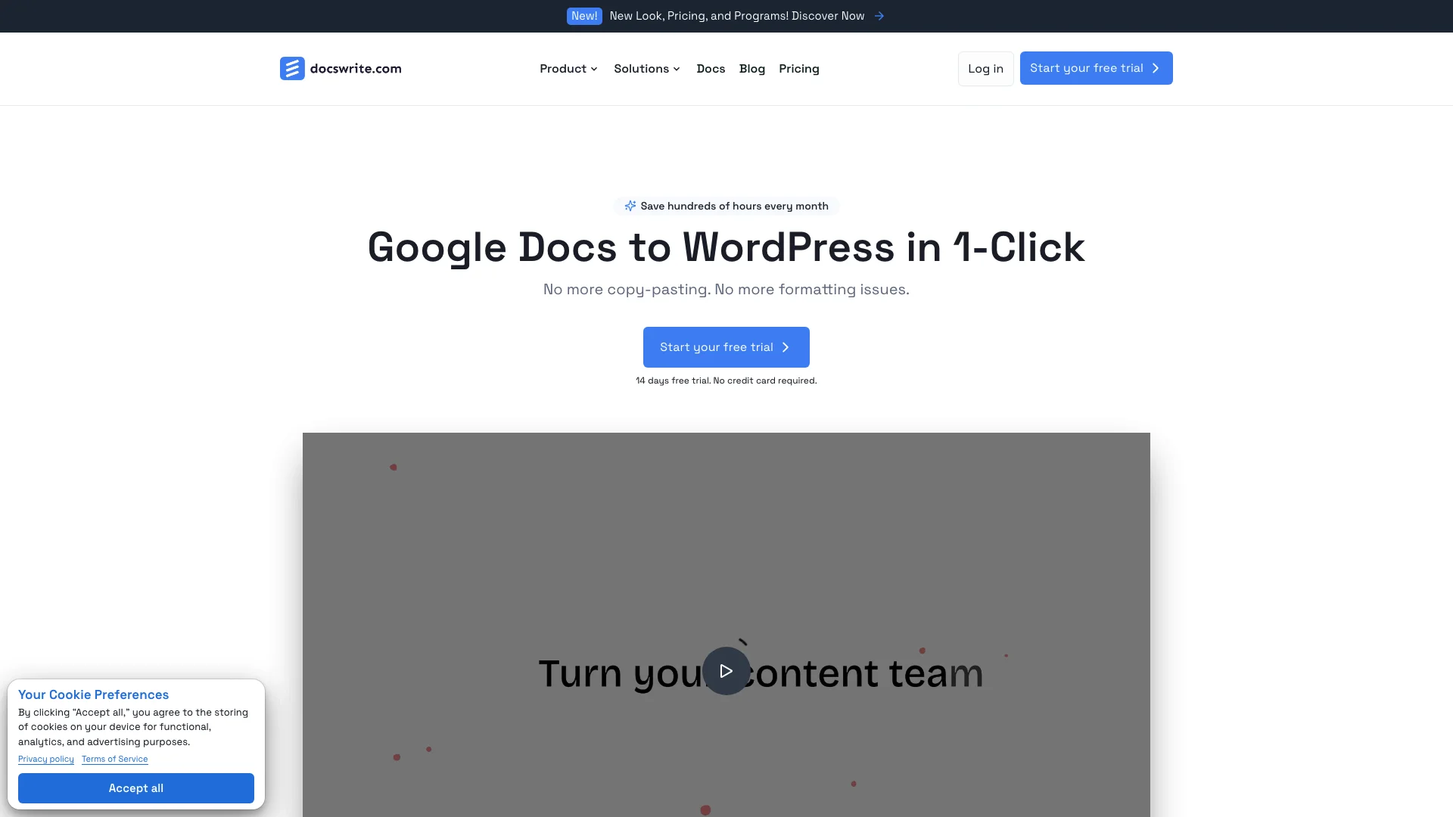Click Docs navigation item
The width and height of the screenshot is (1453, 817).
pyautogui.click(x=711, y=68)
